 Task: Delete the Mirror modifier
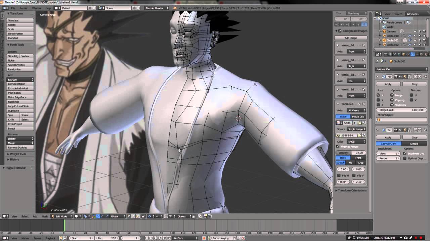coord(425,77)
